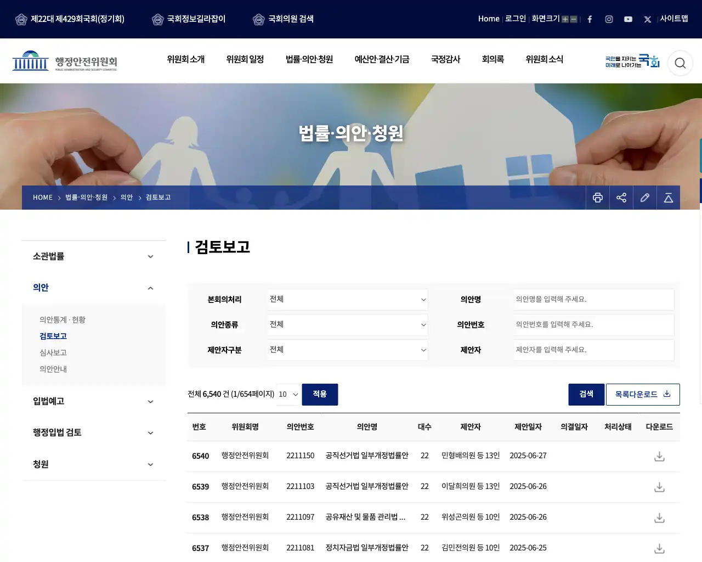Download file for bill 2211150
702x562 pixels.
(x=660, y=457)
